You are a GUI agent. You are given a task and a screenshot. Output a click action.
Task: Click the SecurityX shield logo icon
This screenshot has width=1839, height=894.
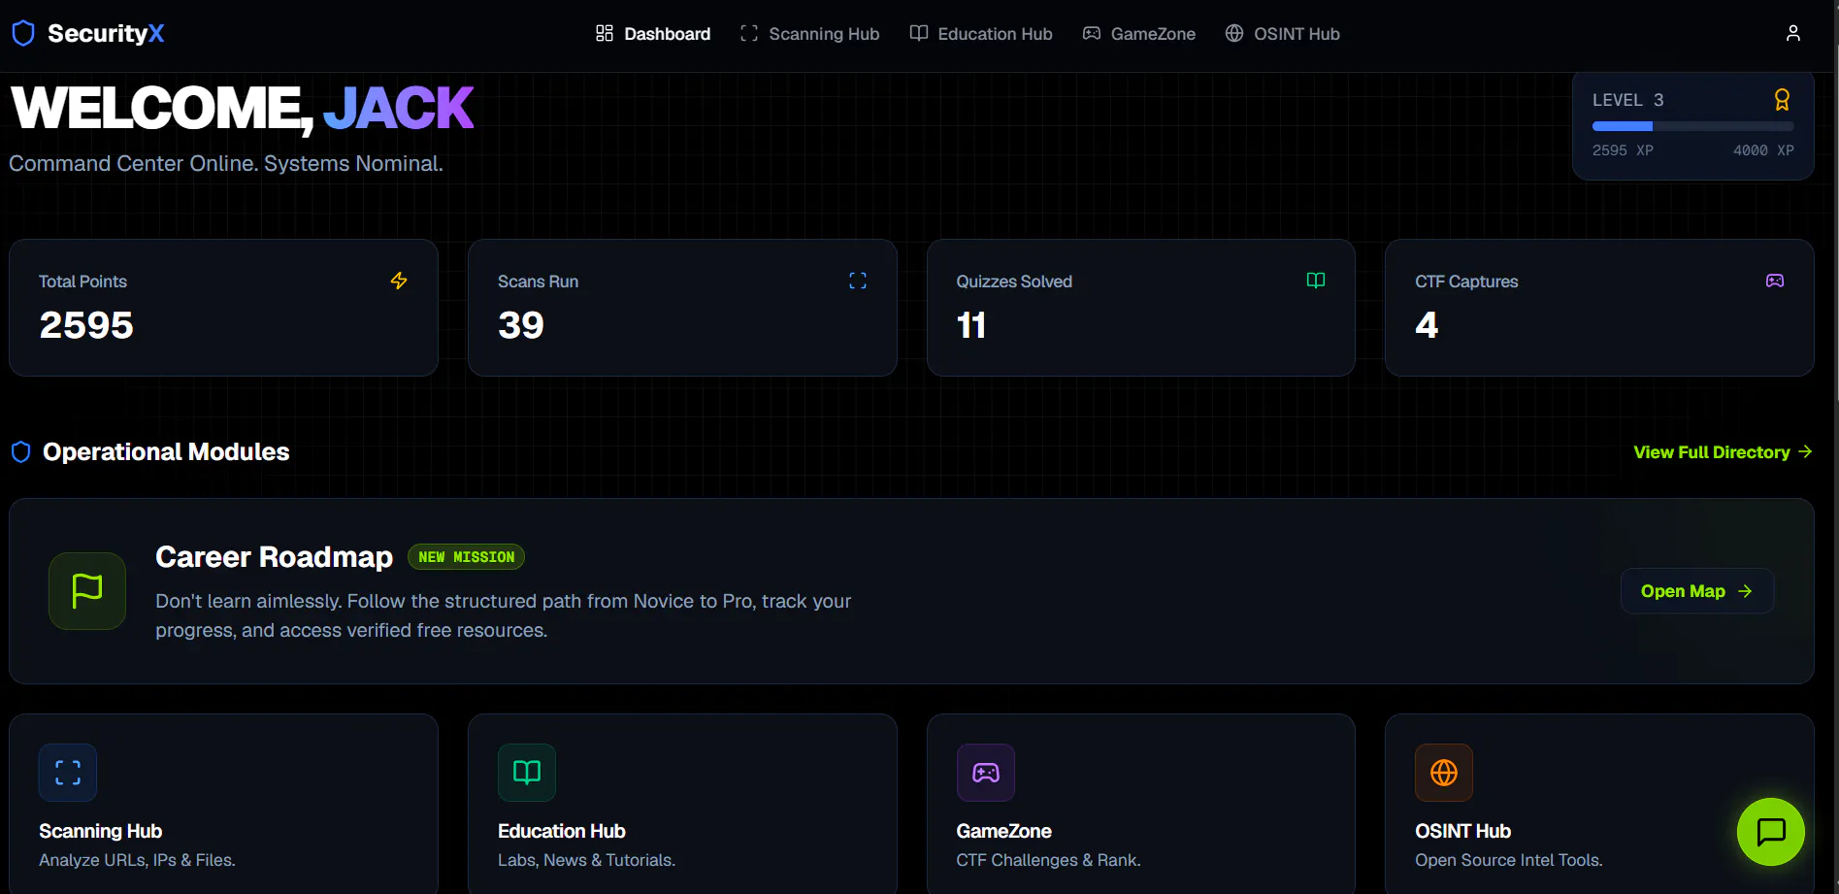23,33
